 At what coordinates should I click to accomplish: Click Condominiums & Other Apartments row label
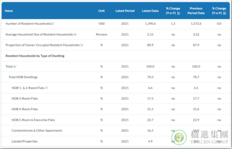click(x=37, y=130)
